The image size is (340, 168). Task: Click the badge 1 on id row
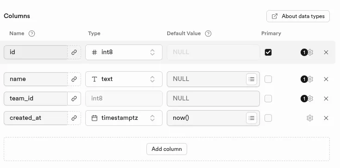pyautogui.click(x=304, y=52)
